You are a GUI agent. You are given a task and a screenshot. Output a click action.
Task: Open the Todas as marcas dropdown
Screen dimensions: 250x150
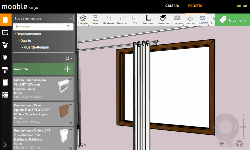pyautogui.click(x=43, y=18)
